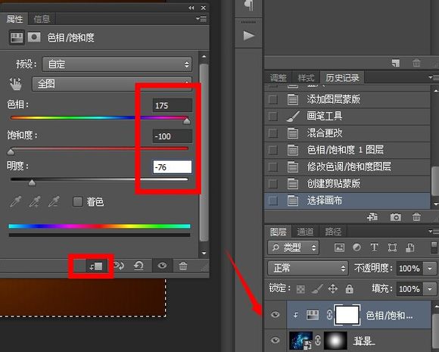439x352 pixels.
Task: Collapse the Properties panel double arrows
Action: (x=191, y=8)
